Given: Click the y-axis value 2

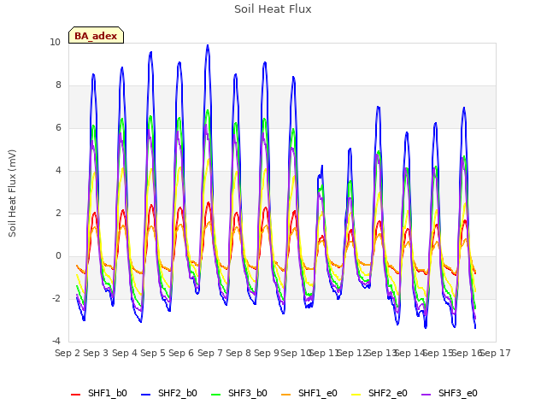Looking at the screenshot, I should 58,214.
